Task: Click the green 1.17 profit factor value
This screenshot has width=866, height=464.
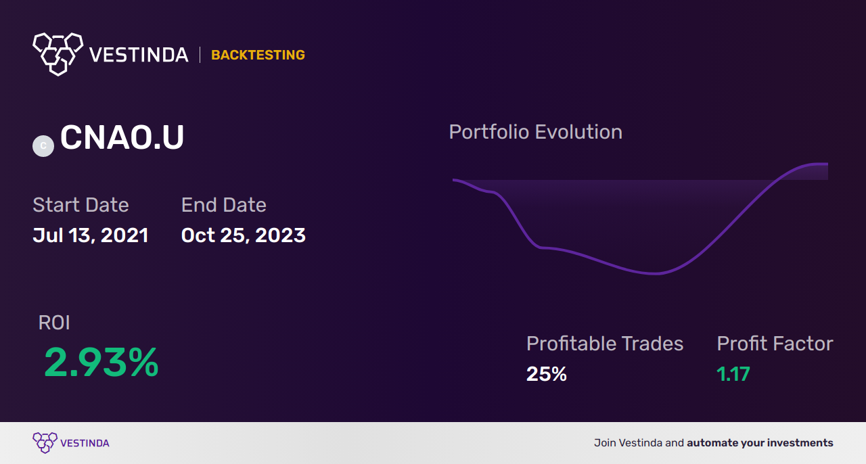Action: coord(733,374)
